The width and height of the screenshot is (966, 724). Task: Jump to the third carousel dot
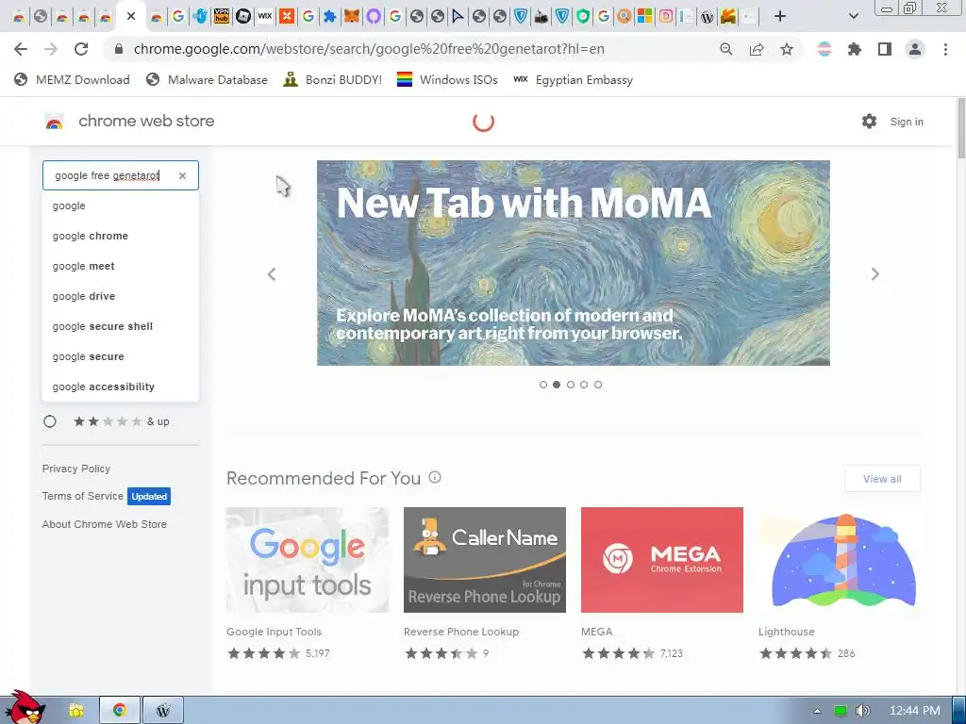click(571, 385)
